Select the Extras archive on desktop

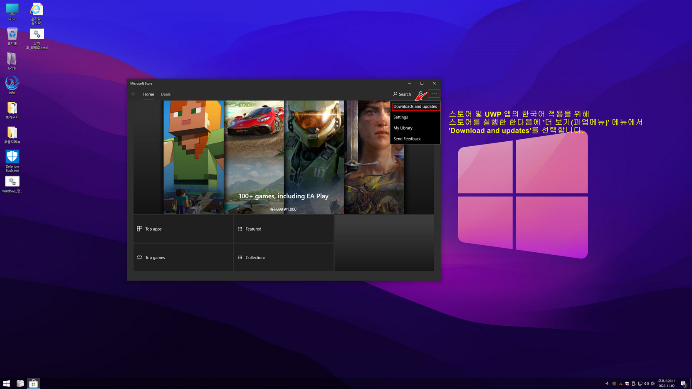[x=12, y=61]
